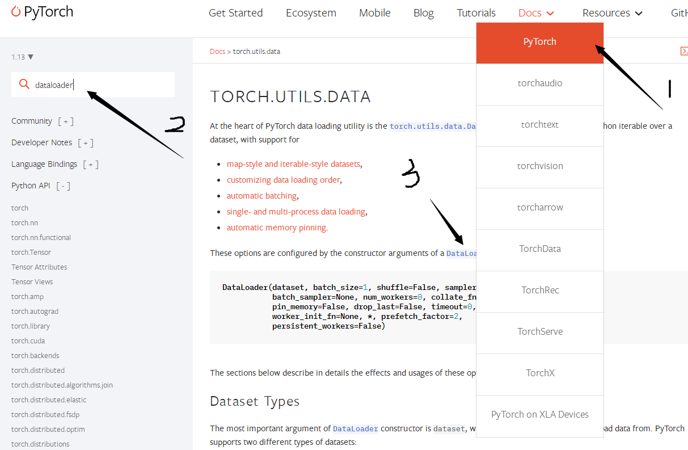Image resolution: width=688 pixels, height=450 pixels.
Task: Expand the Language Bindings section
Action: [91, 164]
